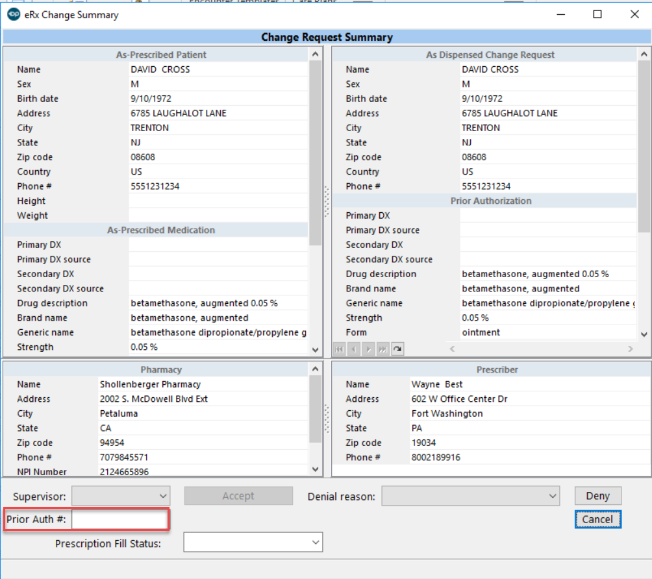The width and height of the screenshot is (652, 579).
Task: Click left arrow of As Dispensed horizontal scrollbar
Action: coord(452,349)
